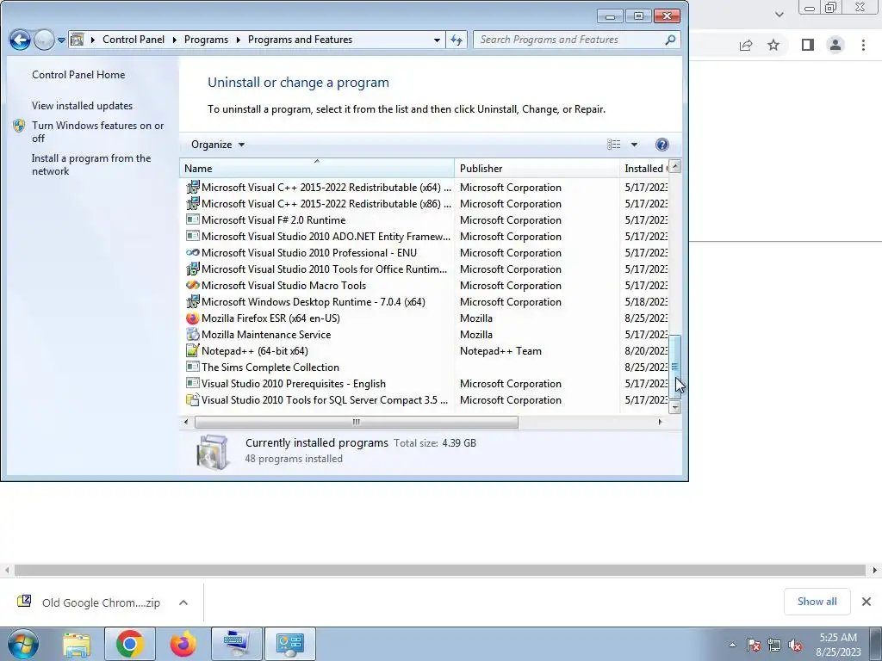Open Turn Windows features on or off
The image size is (882, 661).
tap(97, 132)
